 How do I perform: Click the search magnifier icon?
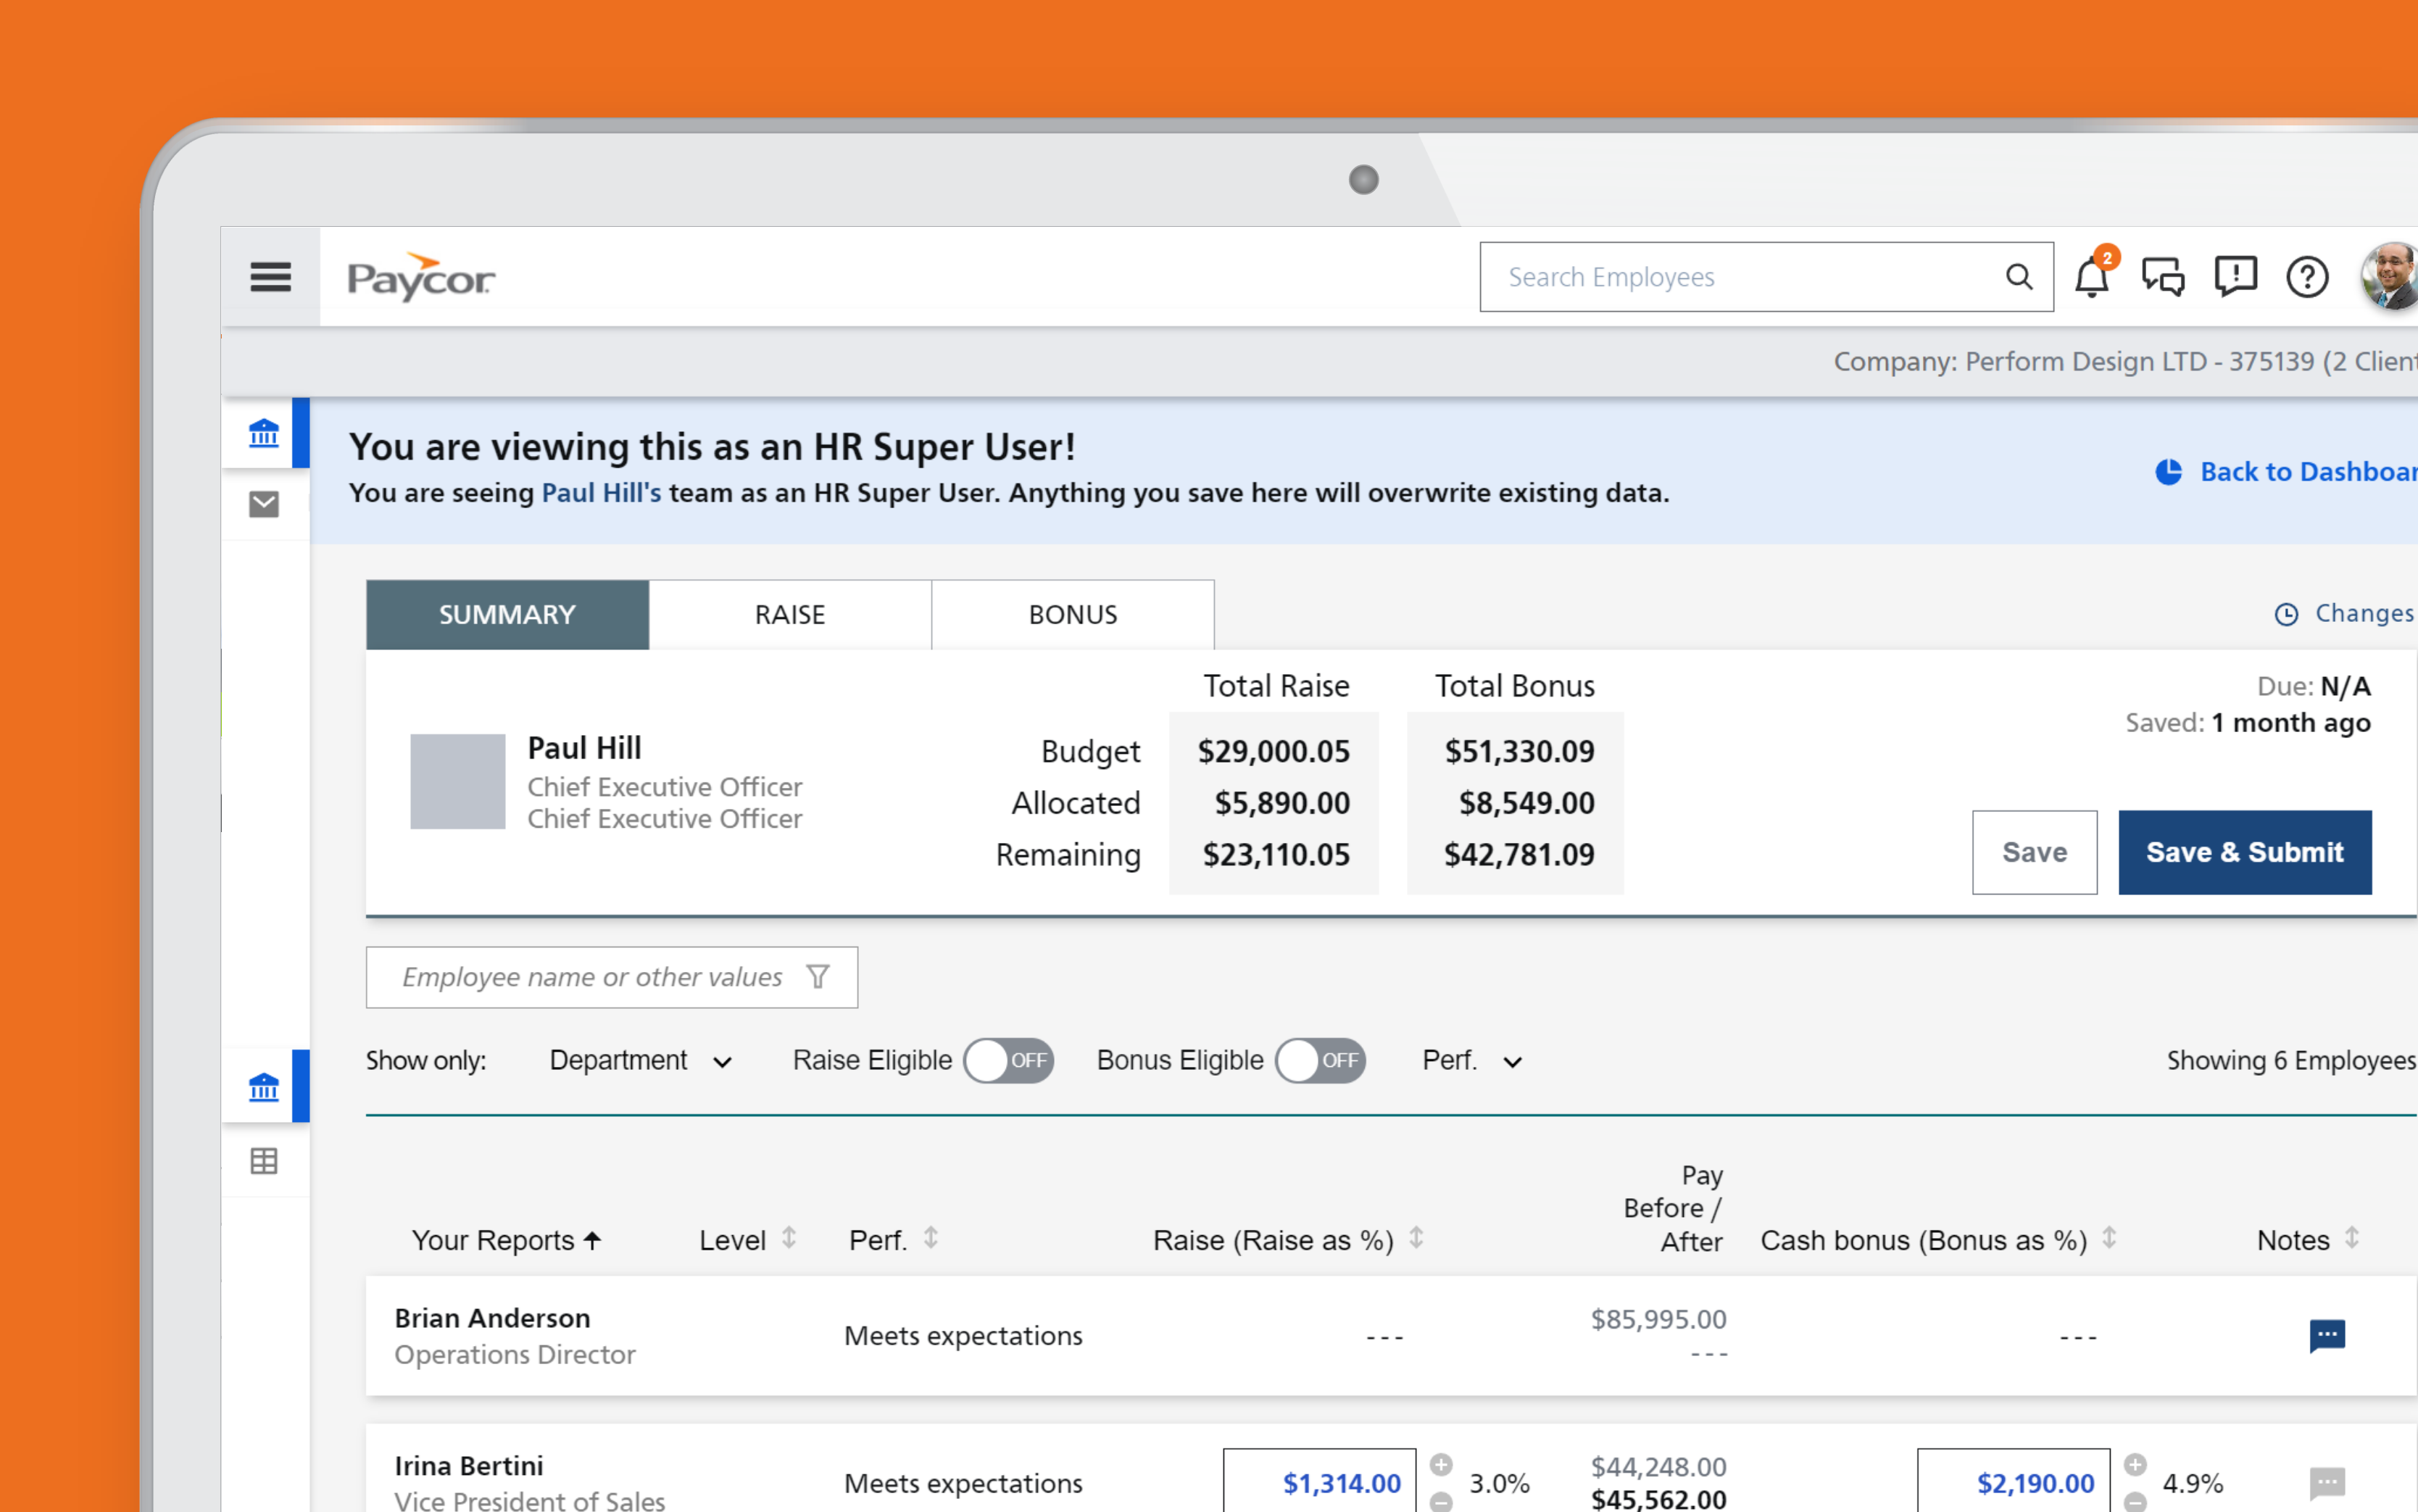[2019, 277]
